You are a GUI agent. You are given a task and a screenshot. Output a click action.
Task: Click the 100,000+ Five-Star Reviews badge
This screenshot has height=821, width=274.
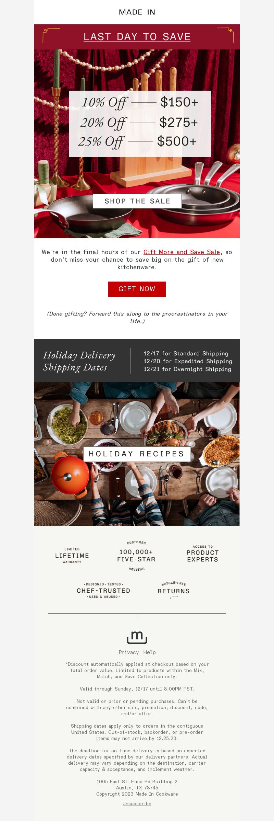pos(136,556)
